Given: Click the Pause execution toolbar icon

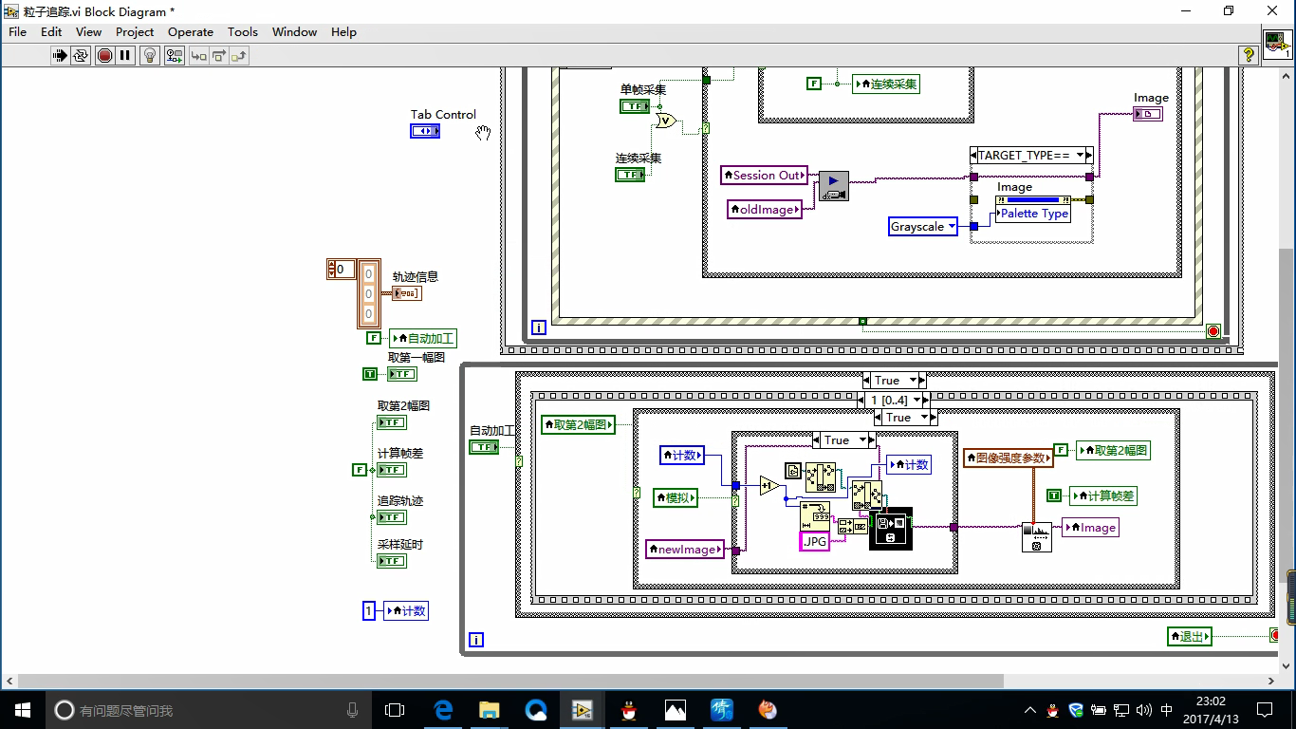Looking at the screenshot, I should point(124,54).
